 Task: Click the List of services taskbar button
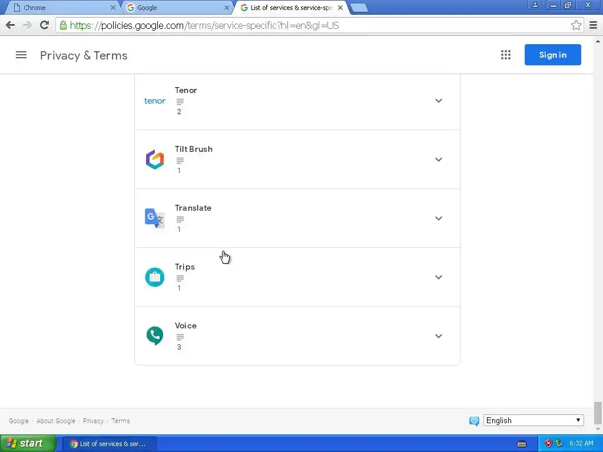coord(110,444)
